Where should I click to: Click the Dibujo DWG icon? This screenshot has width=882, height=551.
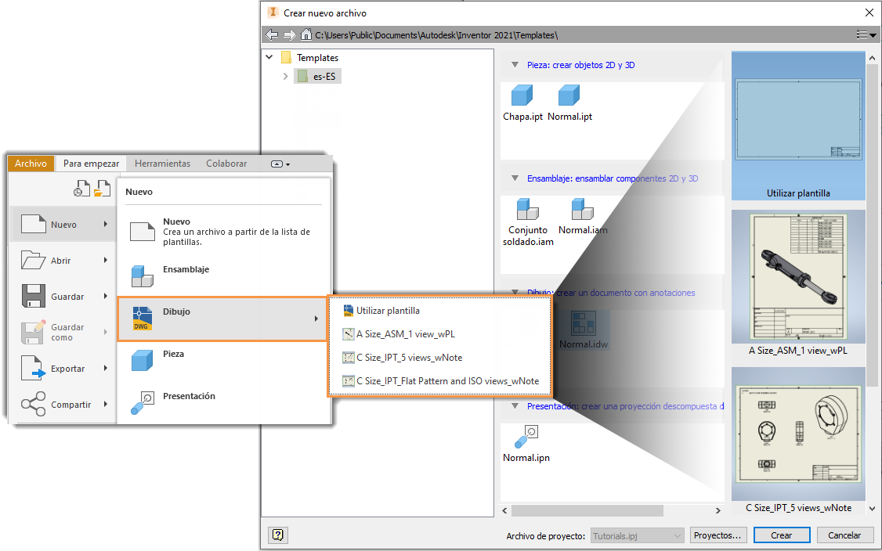point(143,319)
